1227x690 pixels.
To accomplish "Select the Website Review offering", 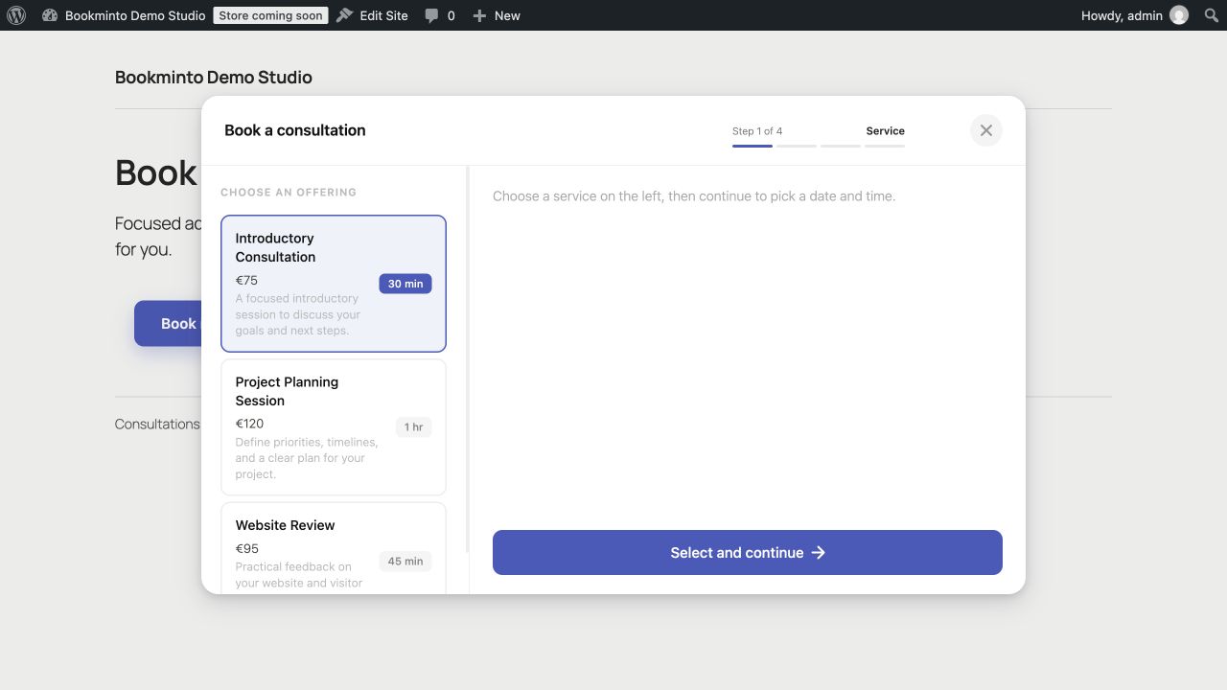I will coord(334,548).
